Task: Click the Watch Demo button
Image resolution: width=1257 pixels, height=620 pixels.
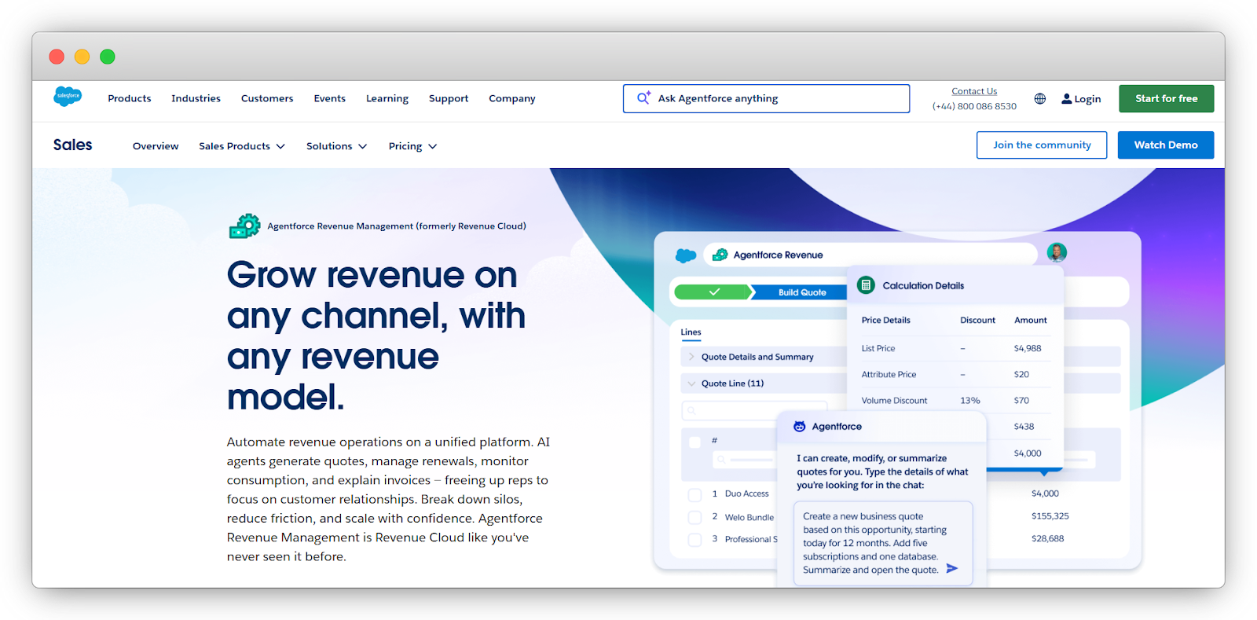Action: [1166, 145]
